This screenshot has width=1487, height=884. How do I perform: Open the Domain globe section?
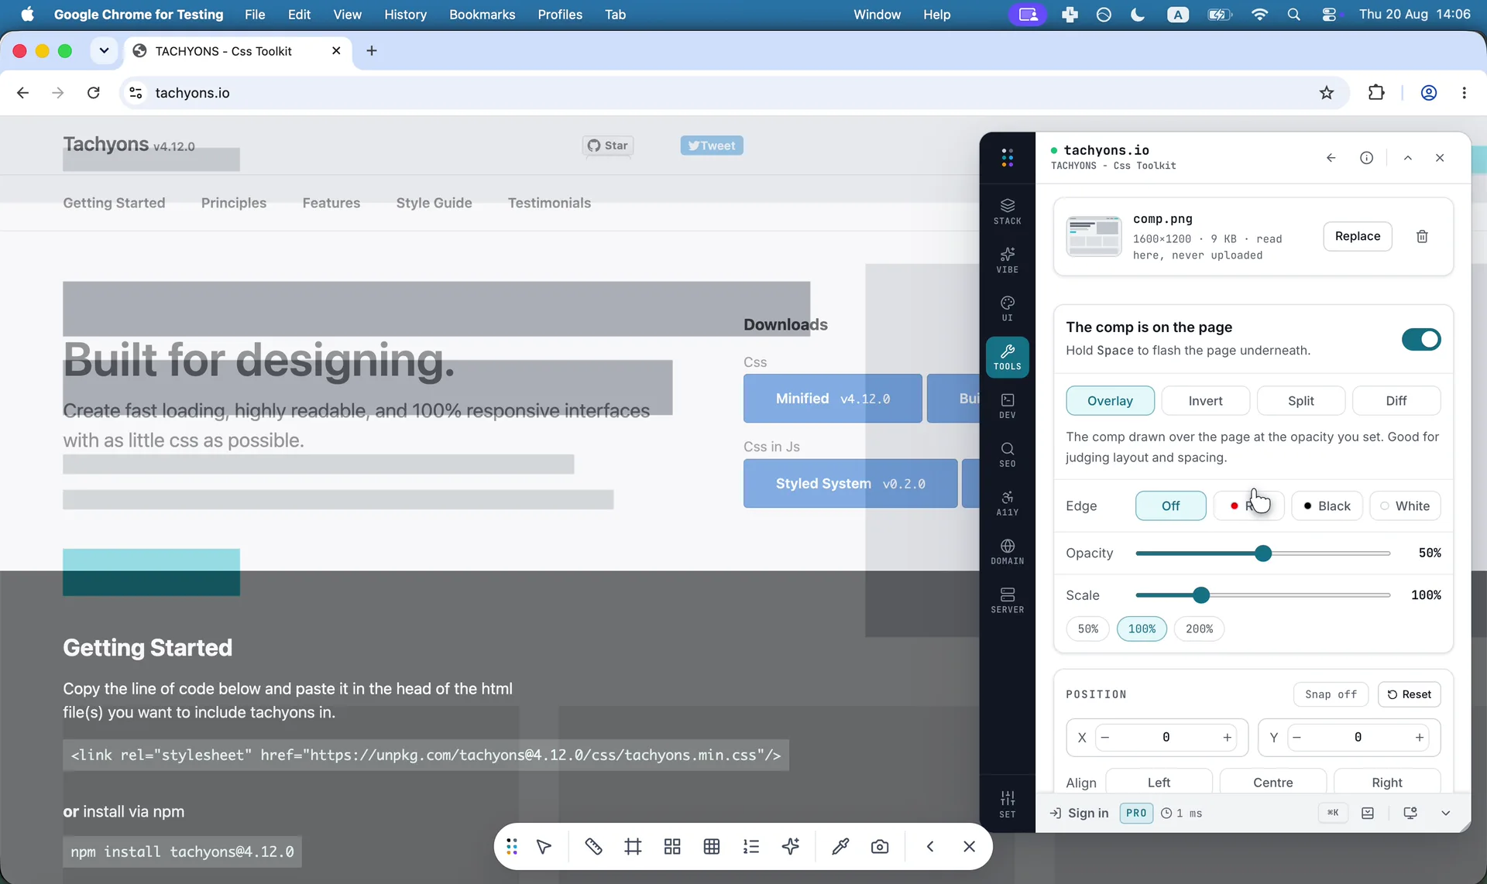tap(1007, 552)
